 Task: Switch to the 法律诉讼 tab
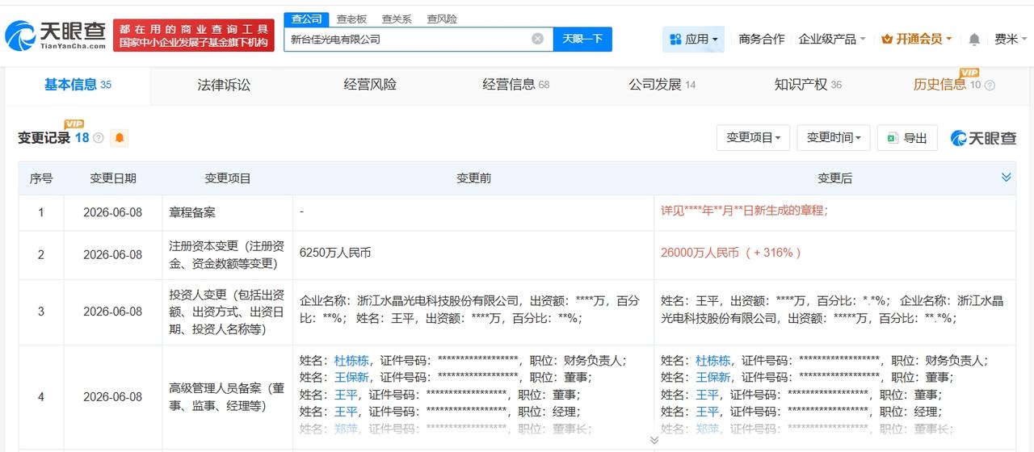224,85
